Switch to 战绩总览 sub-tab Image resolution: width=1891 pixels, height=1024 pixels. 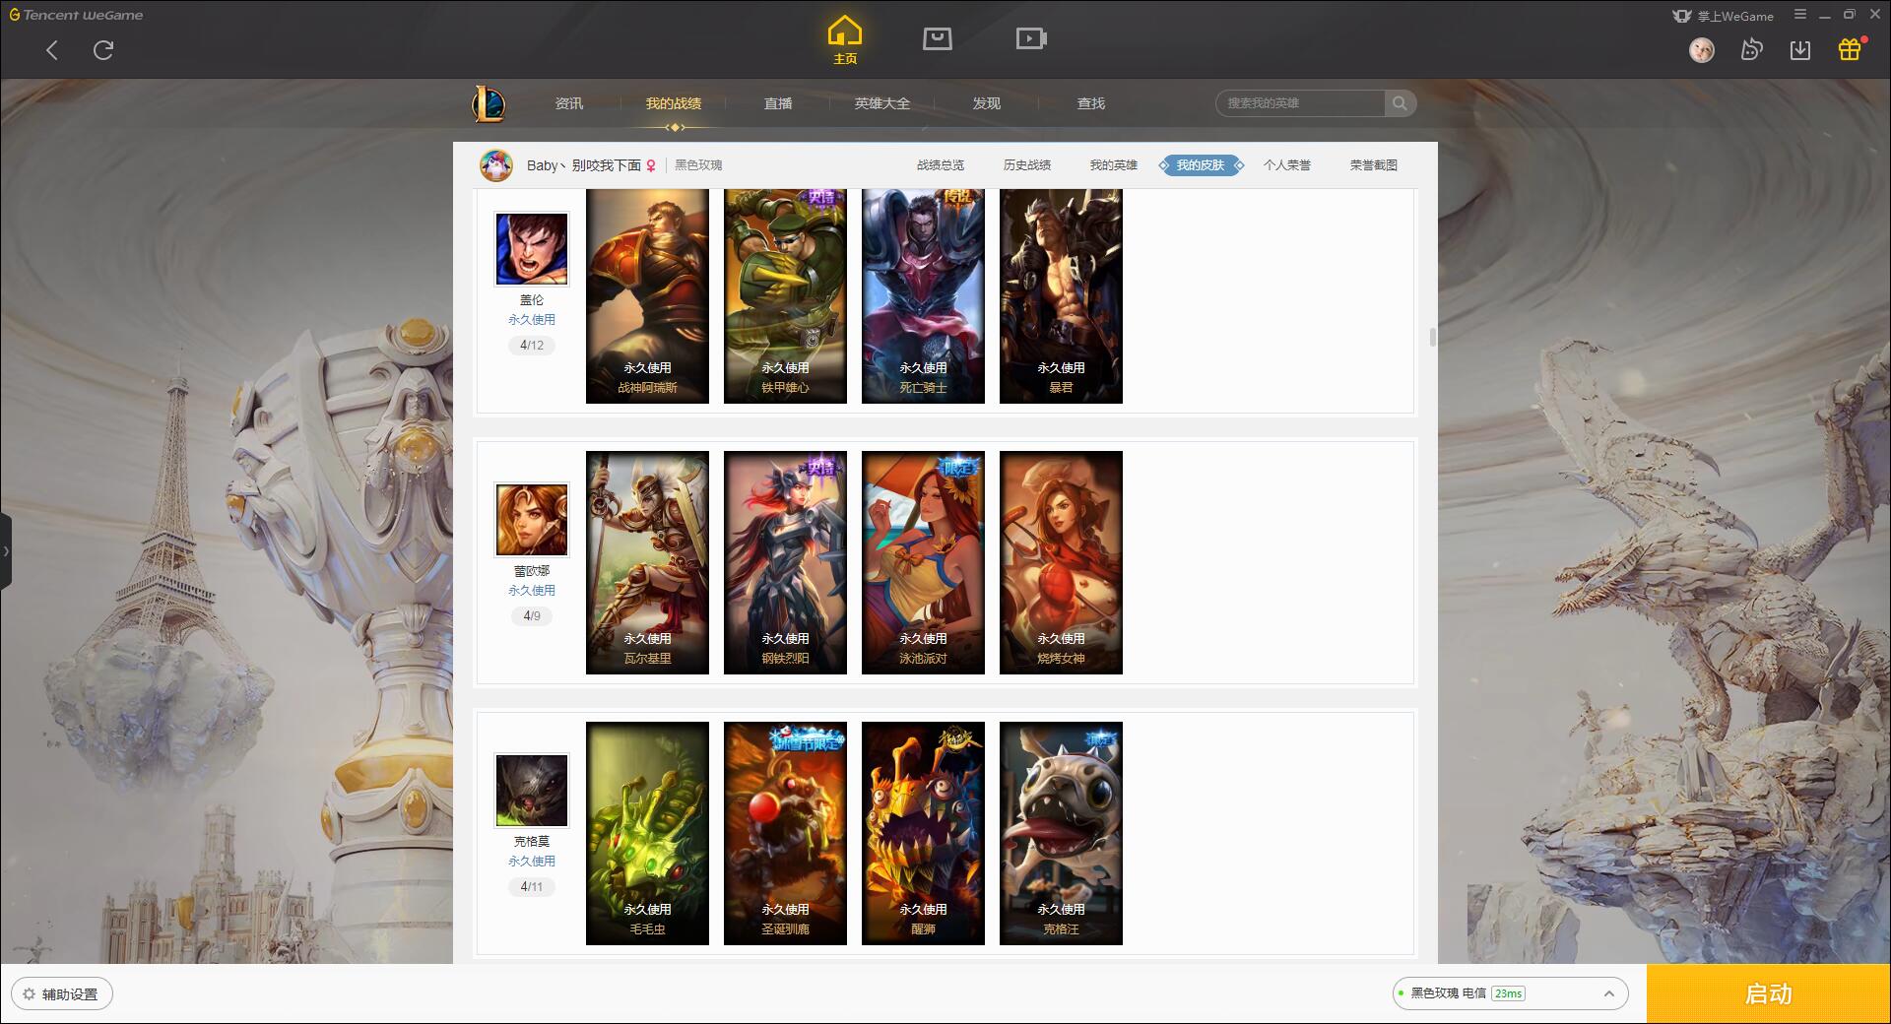point(941,165)
